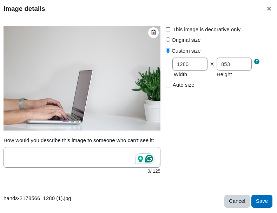Viewport: 277px width, 213px height.
Task: Save the image details
Action: coord(262,201)
